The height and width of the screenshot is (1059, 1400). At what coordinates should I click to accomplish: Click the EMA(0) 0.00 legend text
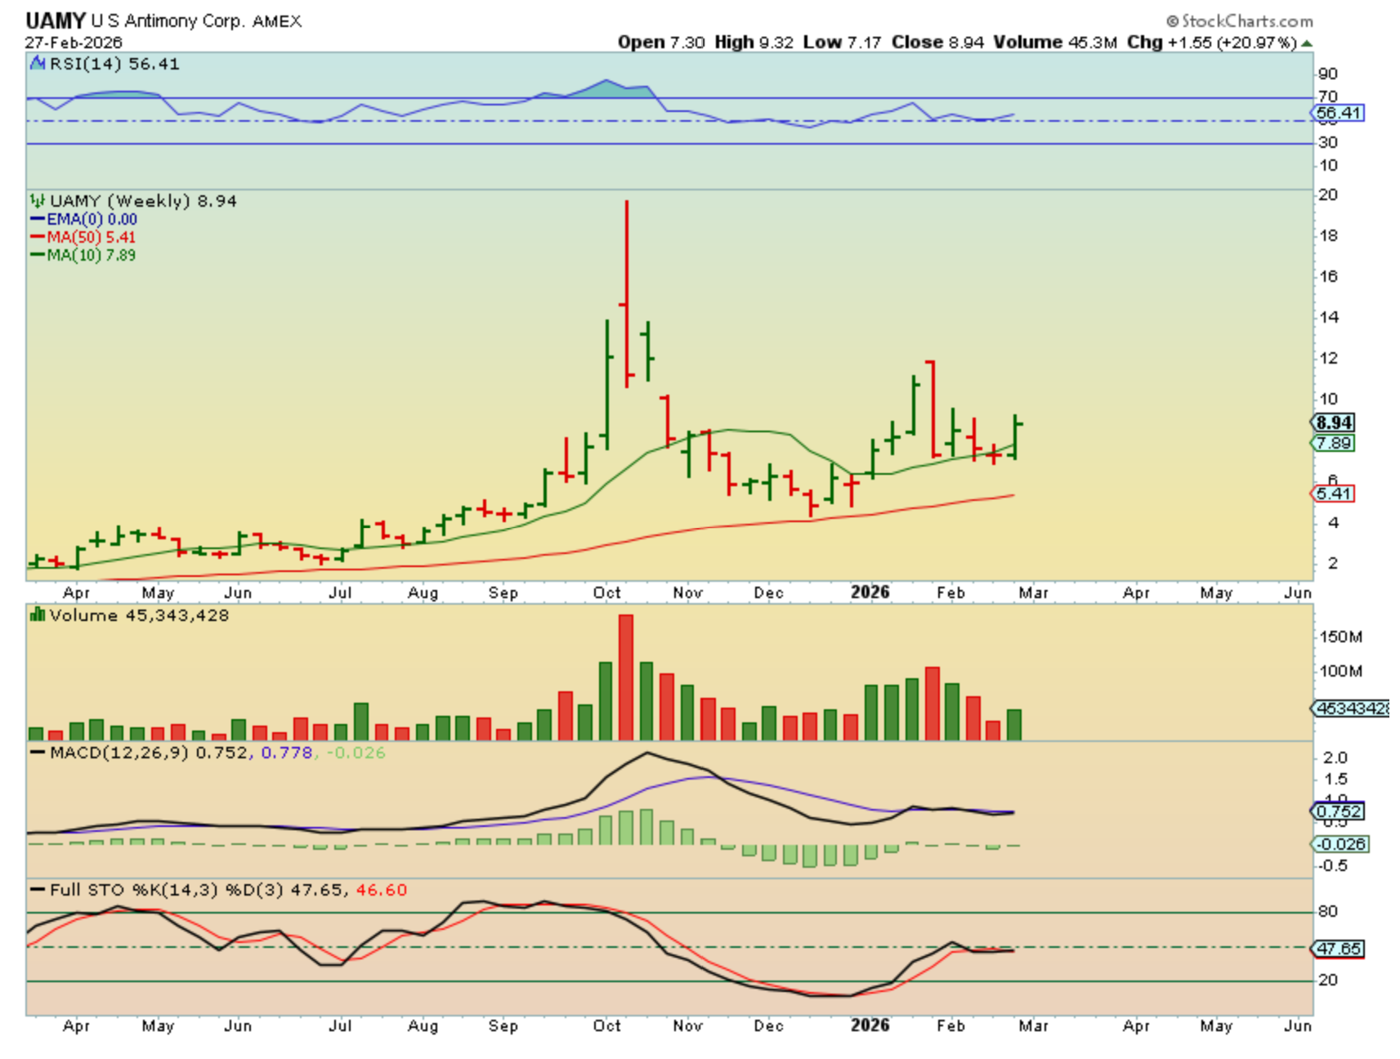(x=92, y=219)
